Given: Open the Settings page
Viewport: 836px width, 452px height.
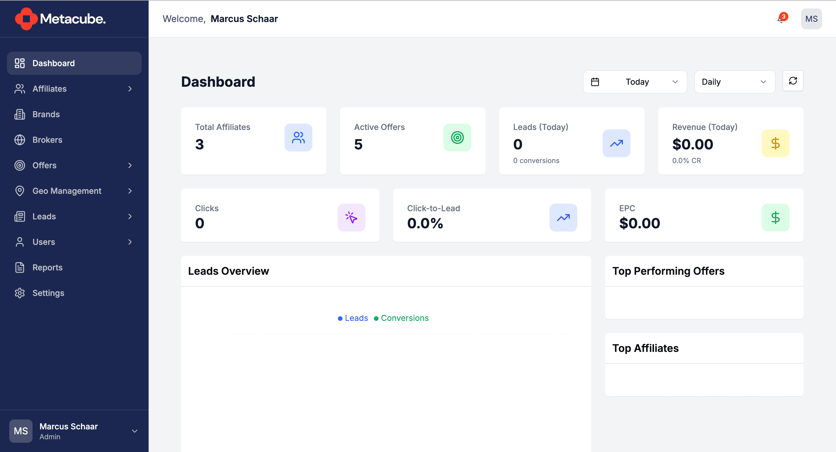Looking at the screenshot, I should tap(74, 293).
